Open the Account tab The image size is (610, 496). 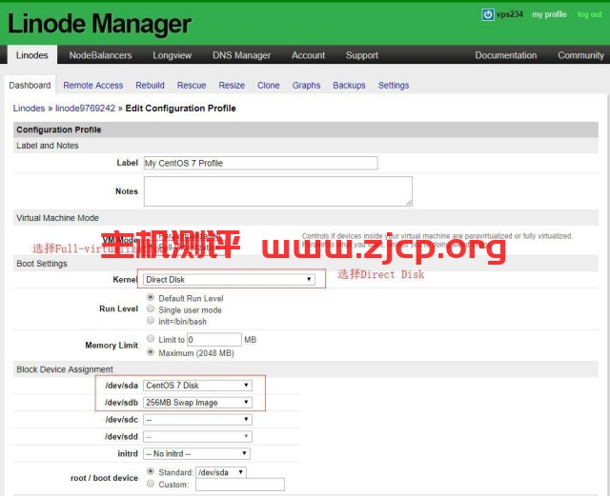(308, 55)
